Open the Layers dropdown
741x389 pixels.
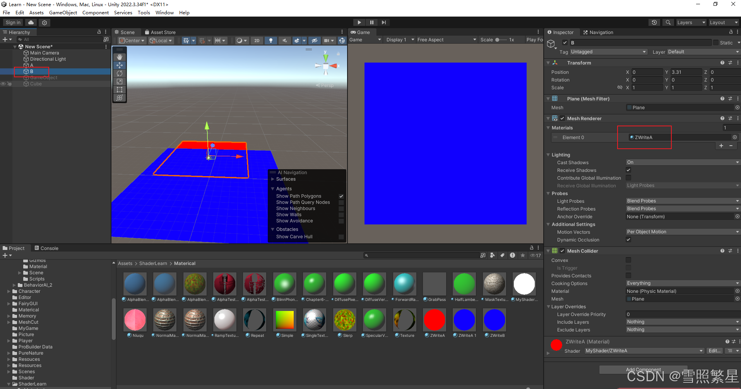[x=691, y=22]
